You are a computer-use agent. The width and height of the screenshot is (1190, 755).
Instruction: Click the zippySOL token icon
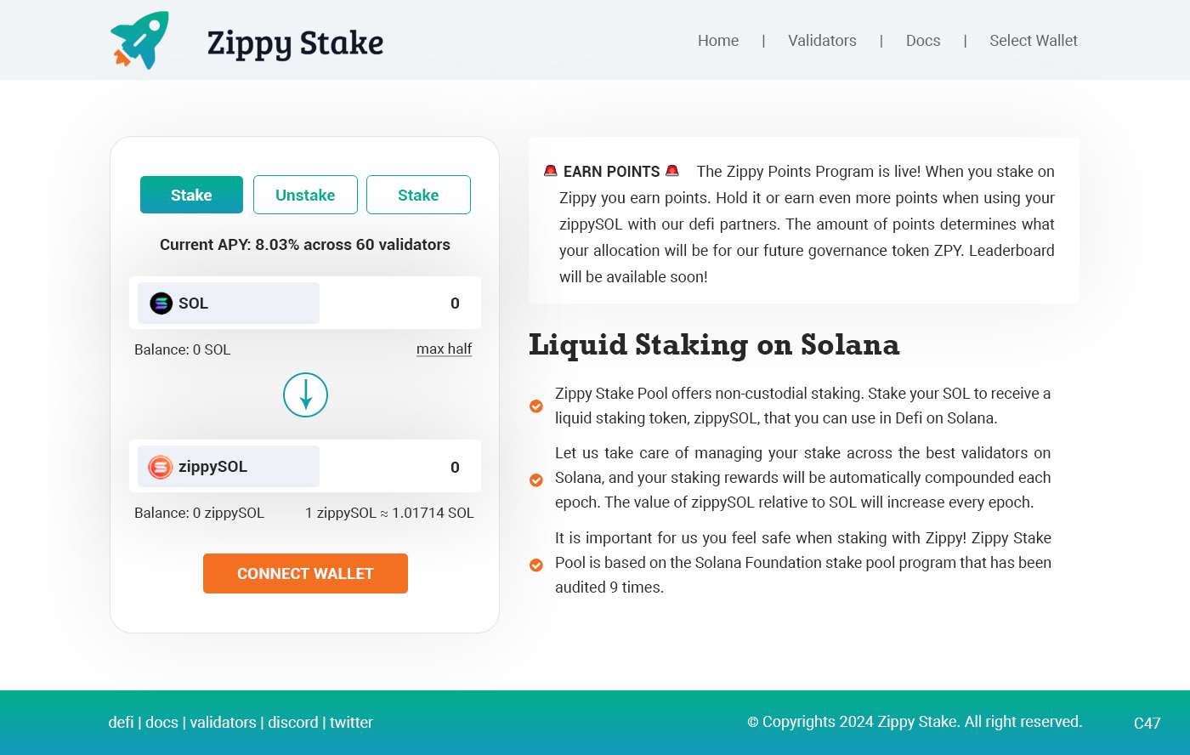click(161, 467)
